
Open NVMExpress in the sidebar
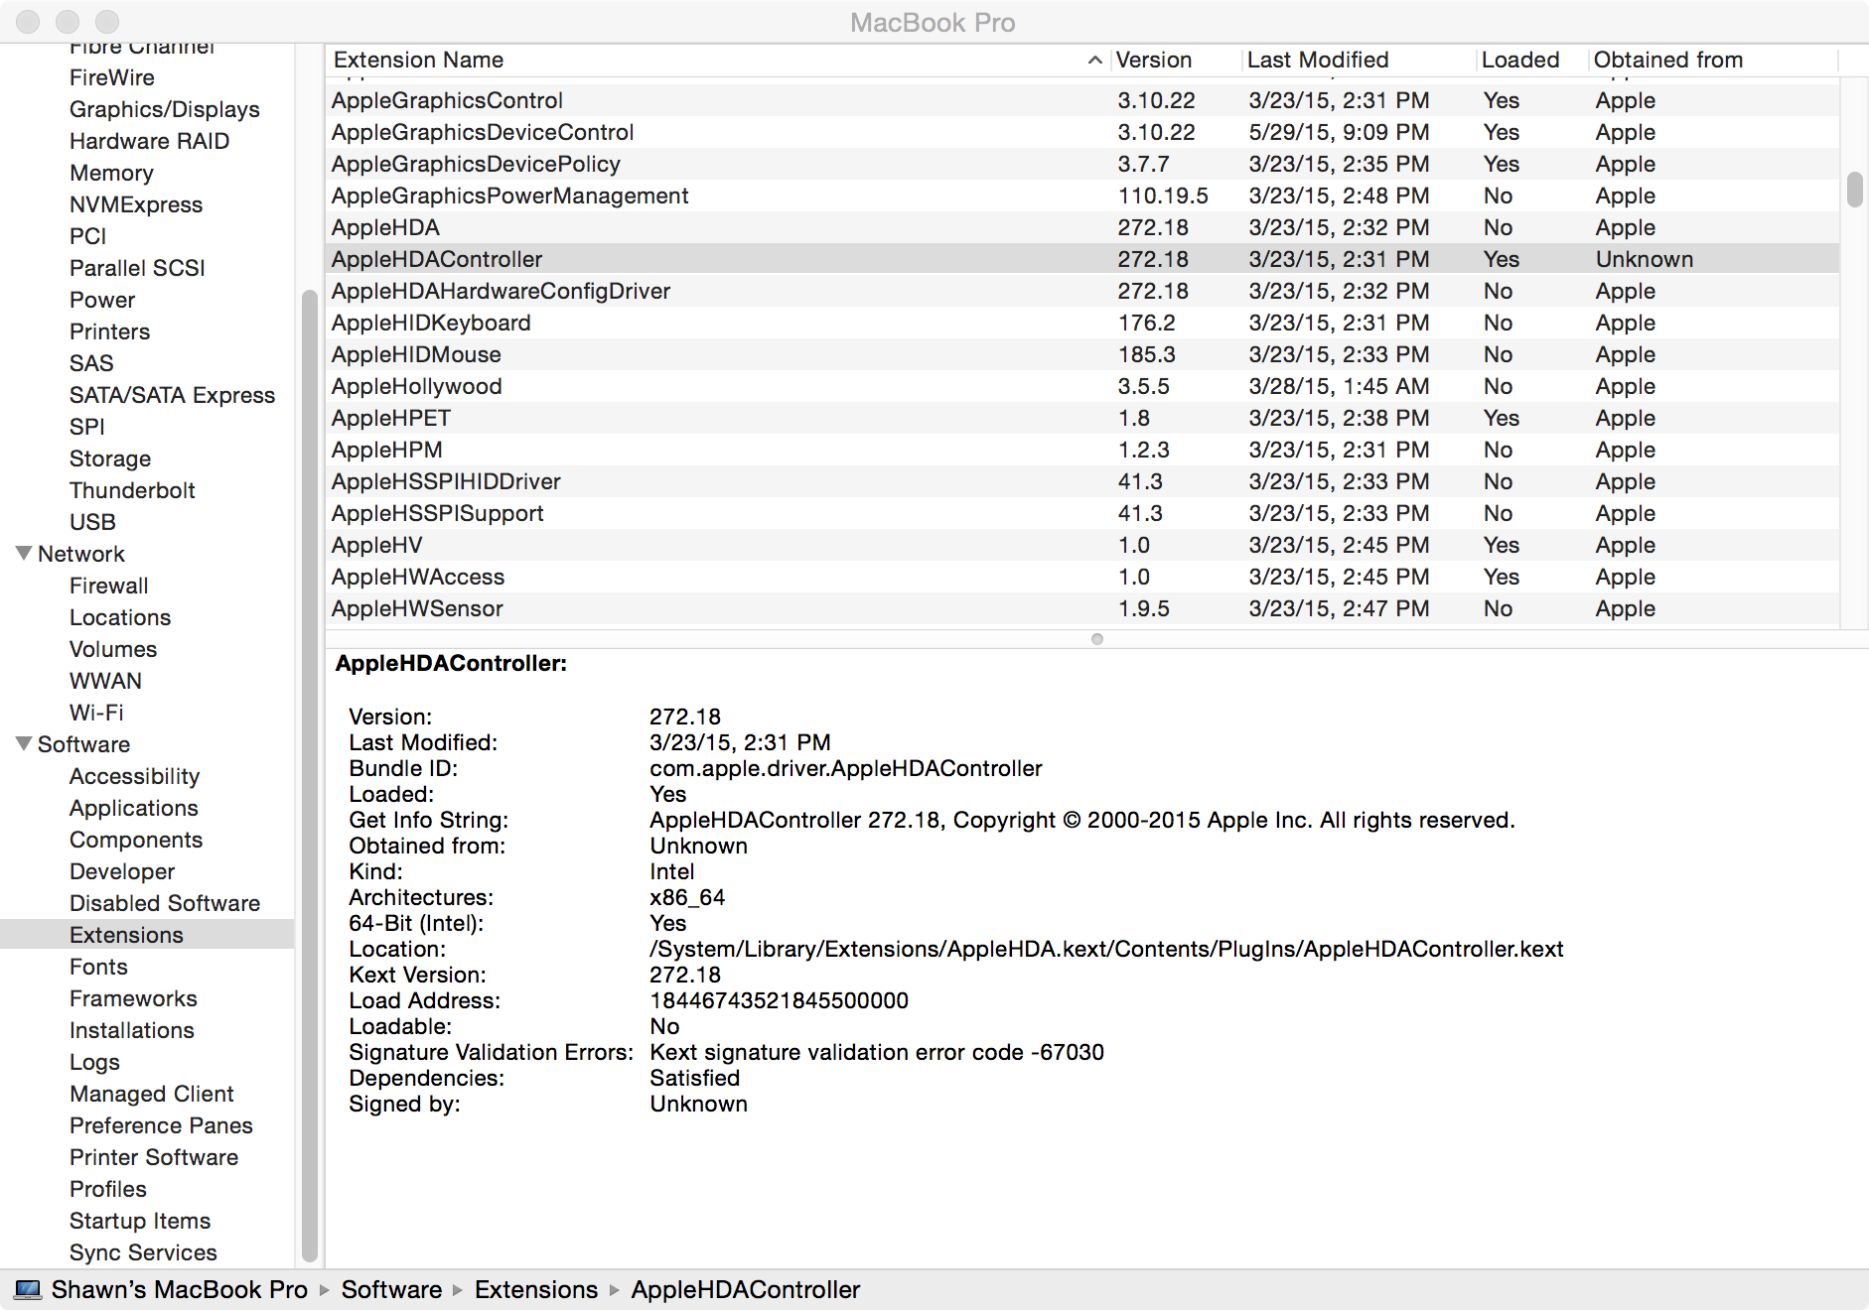[x=135, y=204]
